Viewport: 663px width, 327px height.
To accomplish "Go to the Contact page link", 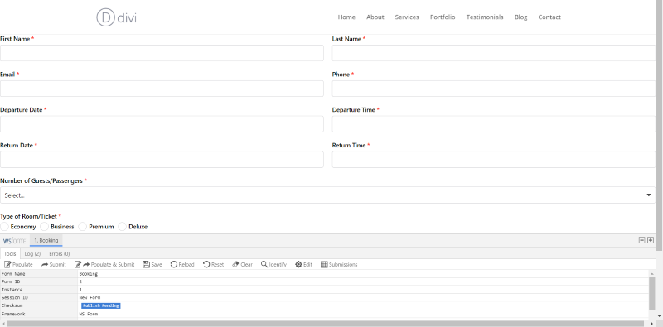I will 549,17.
